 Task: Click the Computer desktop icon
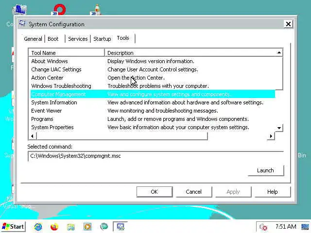19,10
